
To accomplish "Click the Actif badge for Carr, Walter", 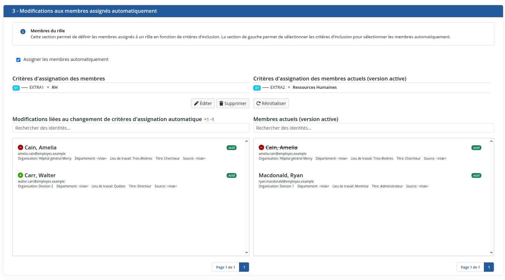I will point(232,176).
